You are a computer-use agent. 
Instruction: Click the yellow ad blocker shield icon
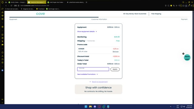pyautogui.click(x=171, y=5)
